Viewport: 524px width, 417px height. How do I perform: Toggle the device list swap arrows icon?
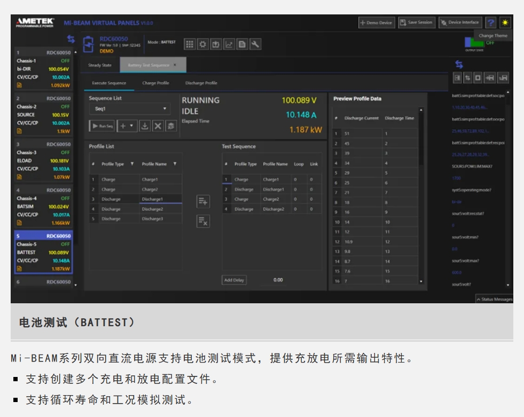coord(71,39)
